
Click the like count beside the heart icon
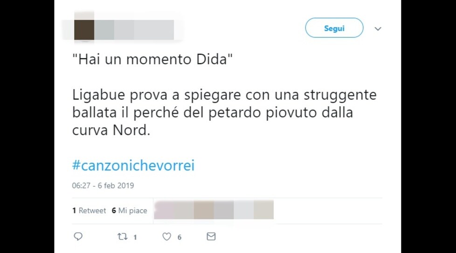[180, 237]
